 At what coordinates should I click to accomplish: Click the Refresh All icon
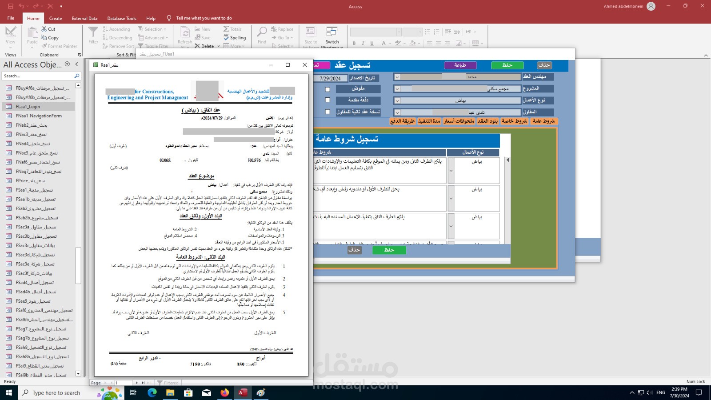185,32
